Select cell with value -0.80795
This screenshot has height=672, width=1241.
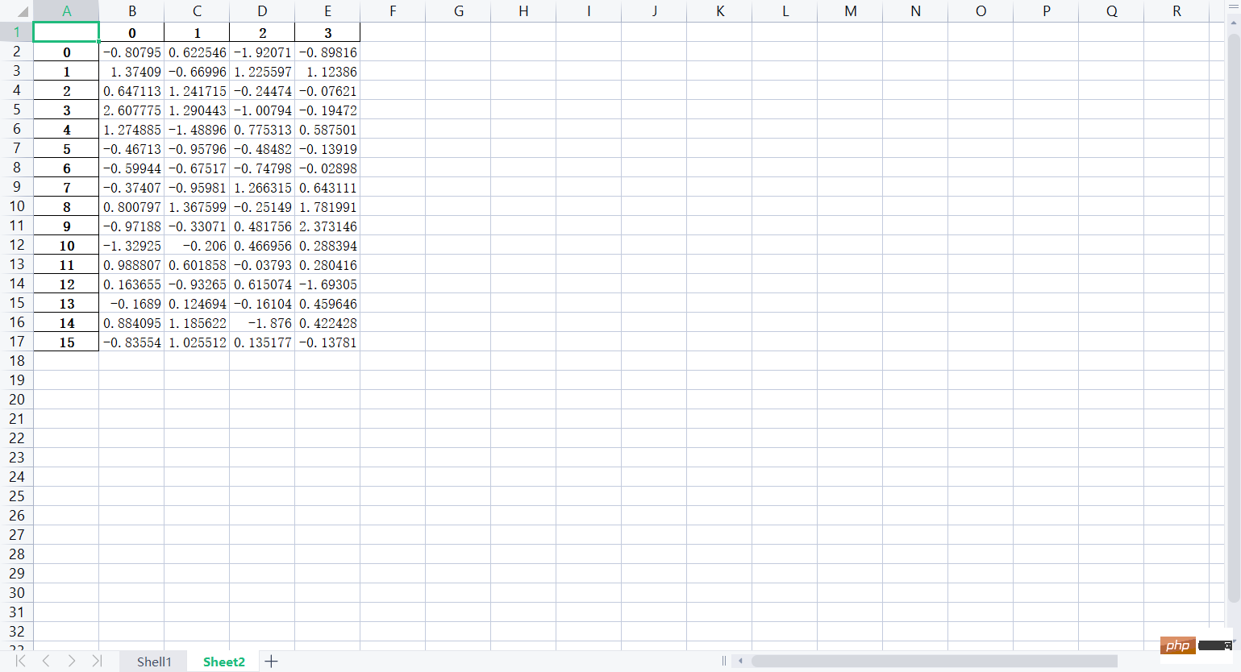tap(132, 52)
